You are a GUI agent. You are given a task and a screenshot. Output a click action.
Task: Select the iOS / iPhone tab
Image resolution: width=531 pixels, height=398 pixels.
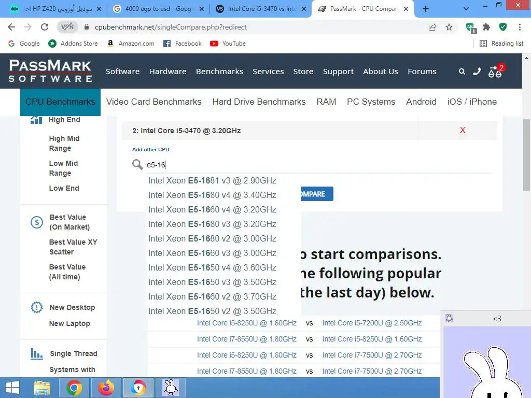click(x=472, y=102)
